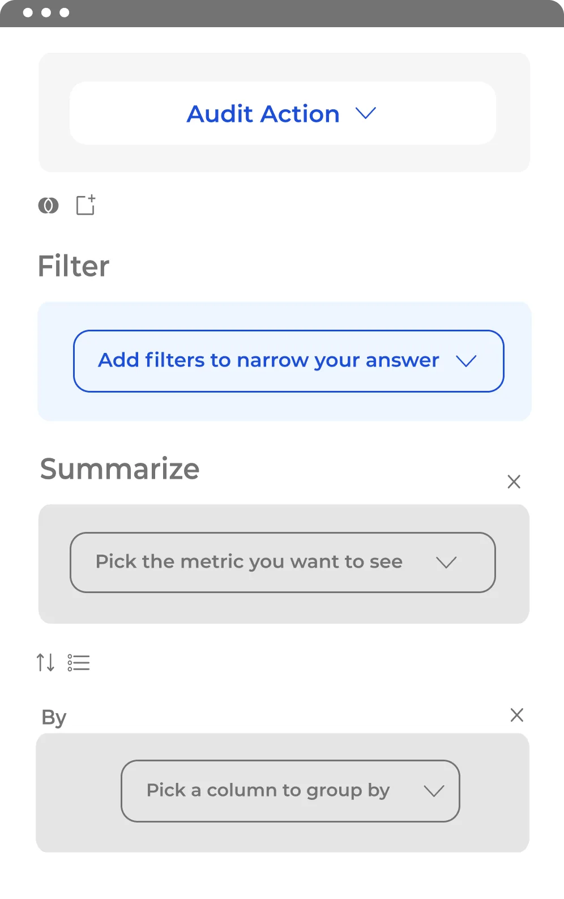Remove the By grouping with its X
The image size is (564, 899).
[x=516, y=715]
